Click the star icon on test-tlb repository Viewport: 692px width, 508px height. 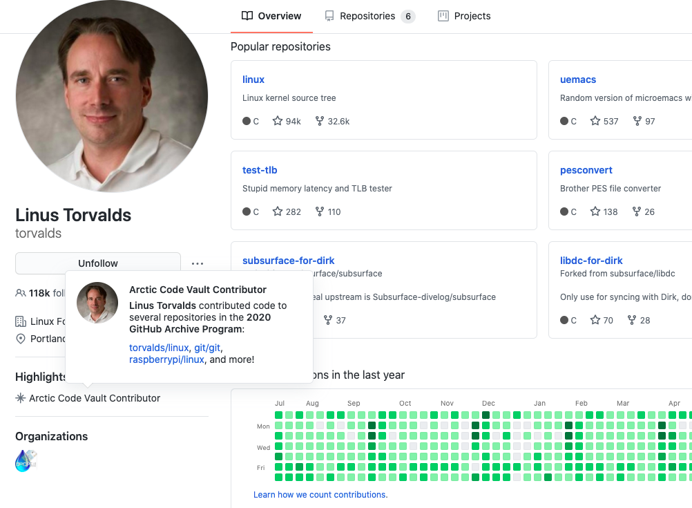pyautogui.click(x=278, y=211)
